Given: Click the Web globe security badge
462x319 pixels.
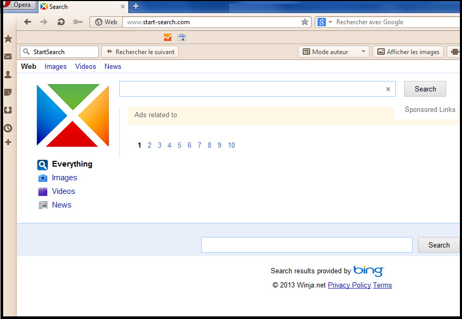Looking at the screenshot, I should pyautogui.click(x=106, y=22).
